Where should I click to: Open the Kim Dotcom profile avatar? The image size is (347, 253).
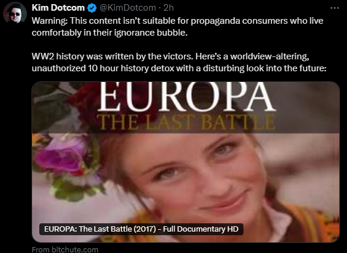point(15,12)
